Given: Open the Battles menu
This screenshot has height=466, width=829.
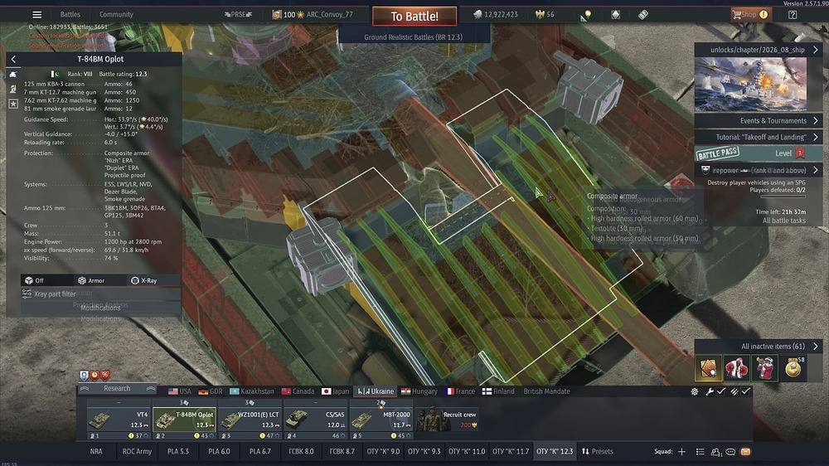Looking at the screenshot, I should point(70,14).
